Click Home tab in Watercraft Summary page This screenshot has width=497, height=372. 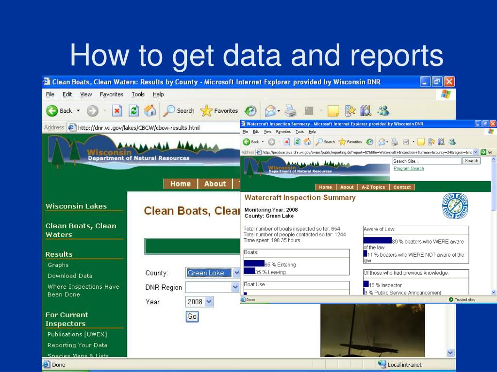[x=326, y=187]
